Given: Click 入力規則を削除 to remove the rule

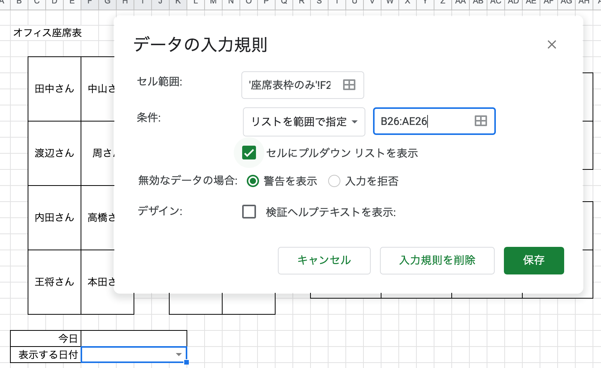Looking at the screenshot, I should pos(437,261).
